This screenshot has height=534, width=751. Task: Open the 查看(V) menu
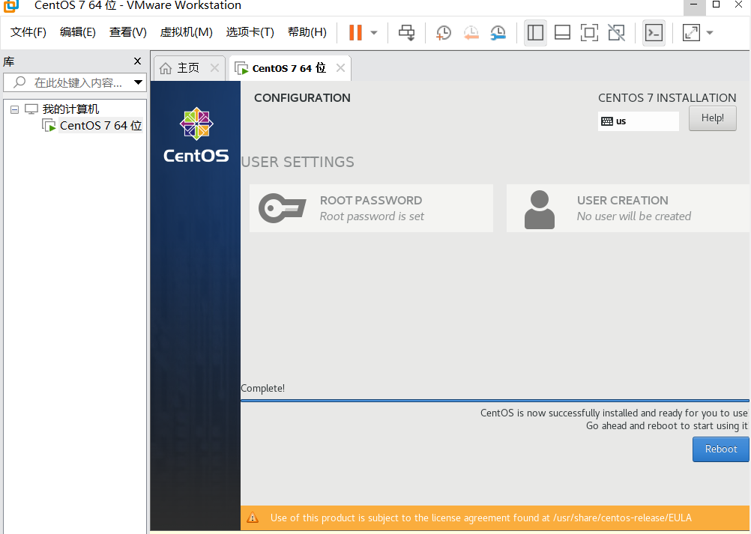128,32
